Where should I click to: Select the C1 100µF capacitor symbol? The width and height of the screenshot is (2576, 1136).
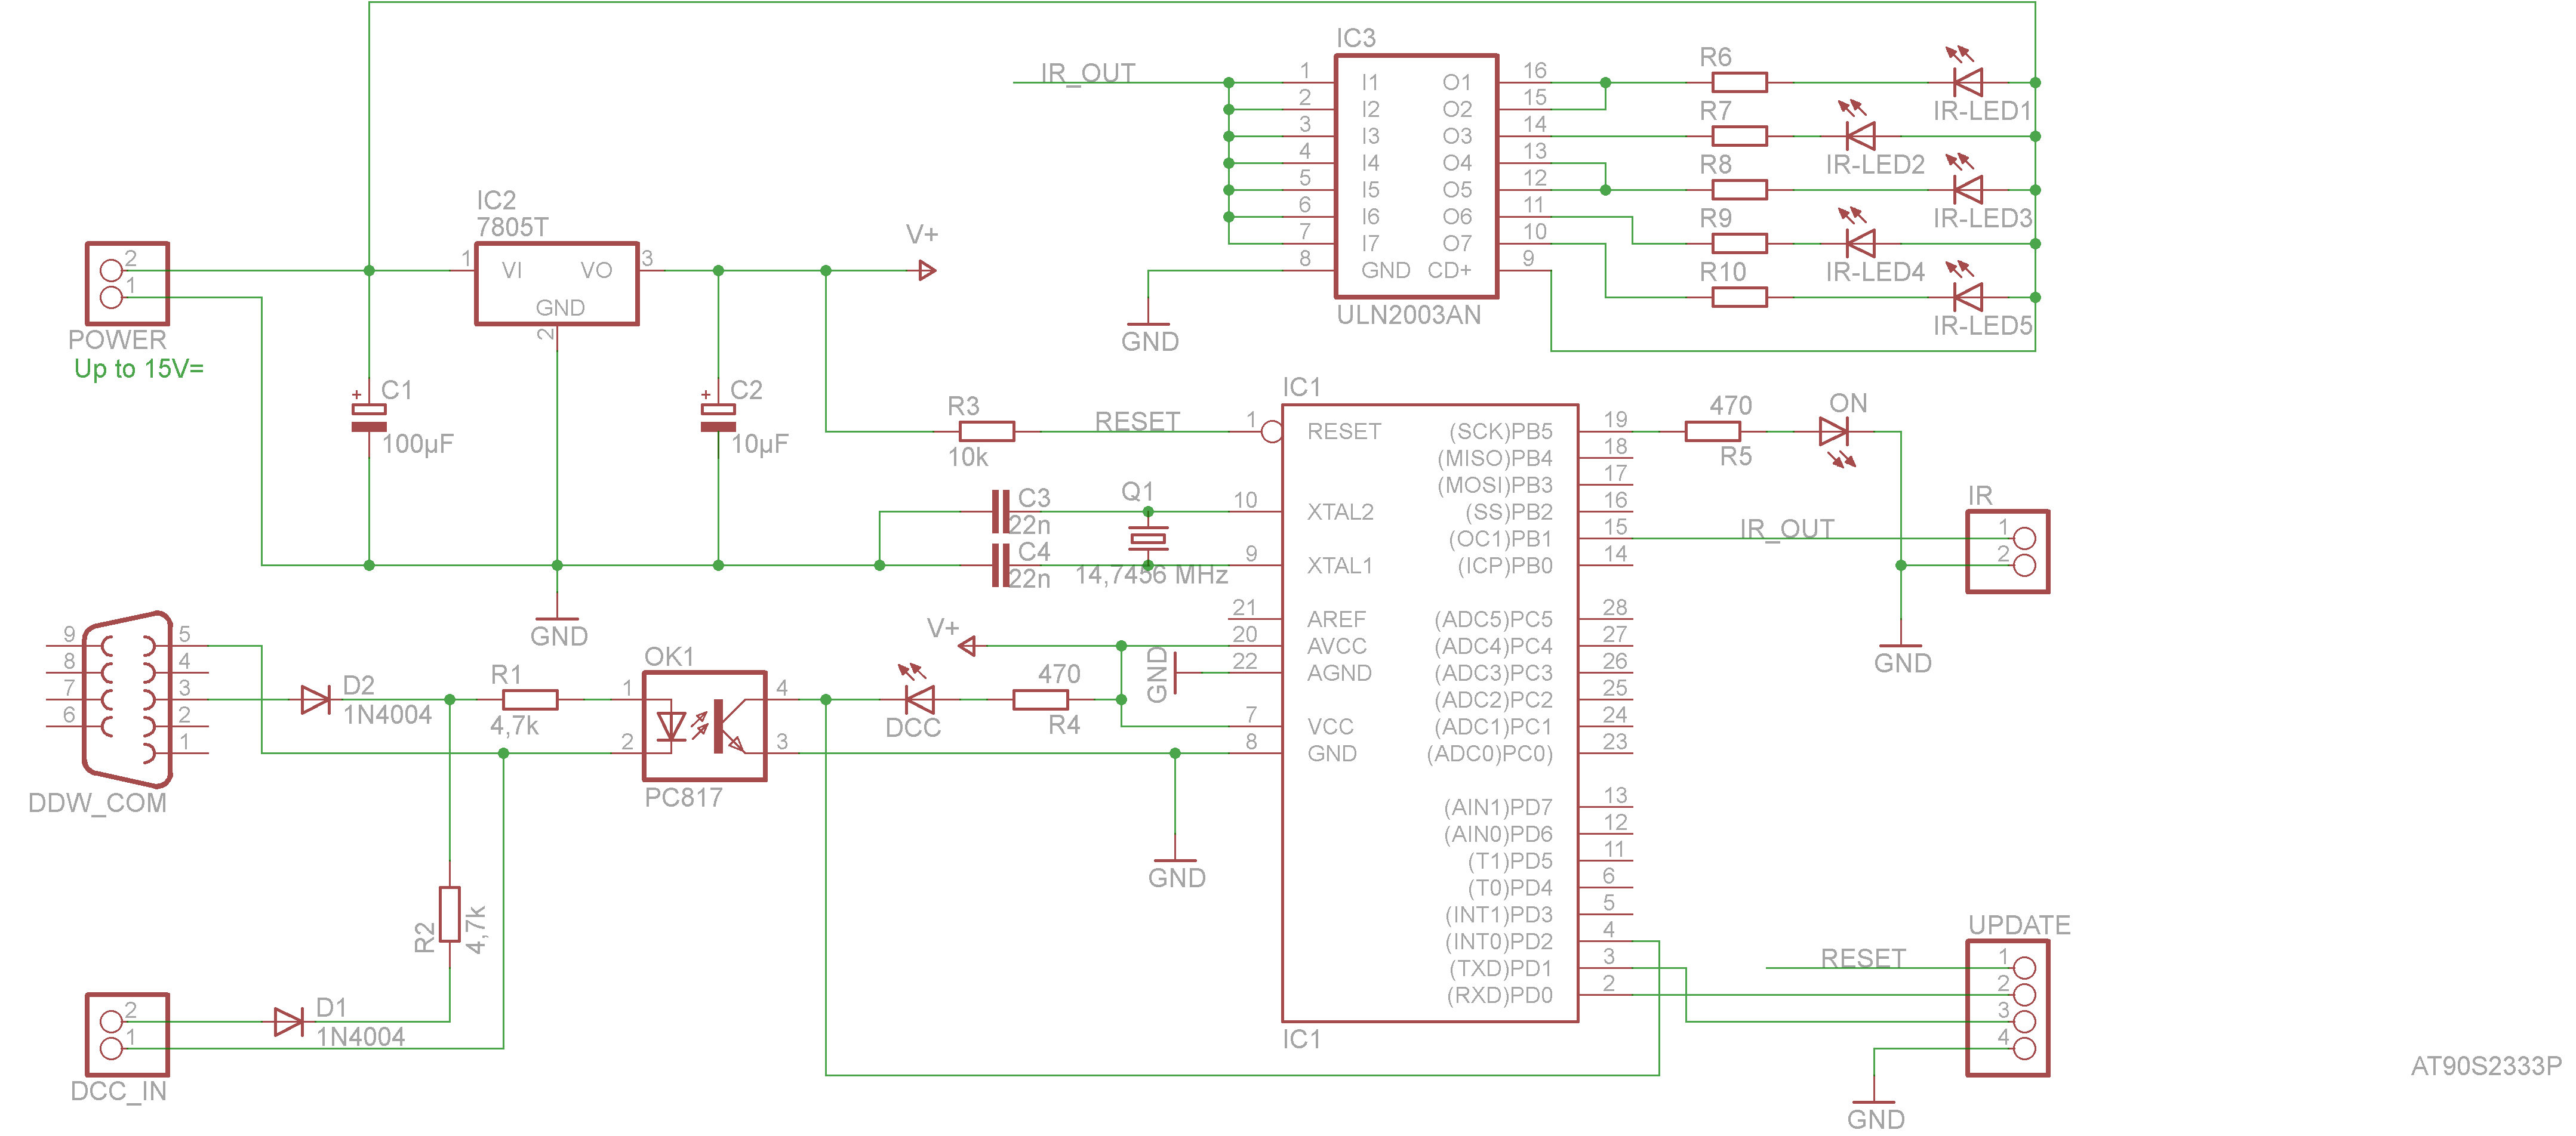coord(369,418)
